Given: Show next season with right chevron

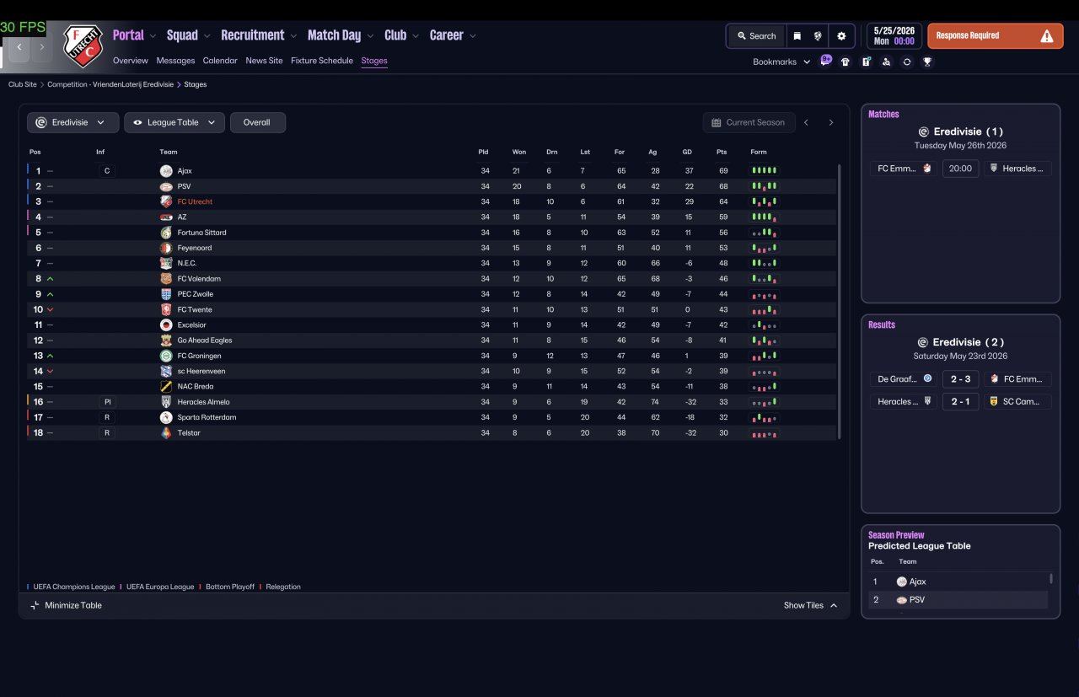Looking at the screenshot, I should pyautogui.click(x=830, y=122).
